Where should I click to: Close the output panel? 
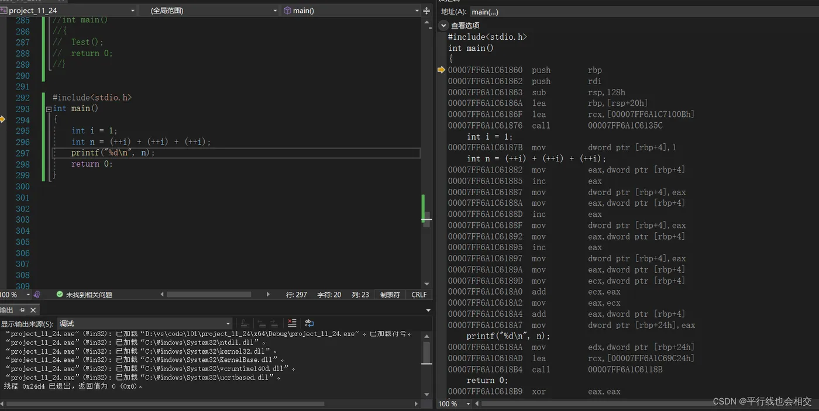pyautogui.click(x=33, y=310)
